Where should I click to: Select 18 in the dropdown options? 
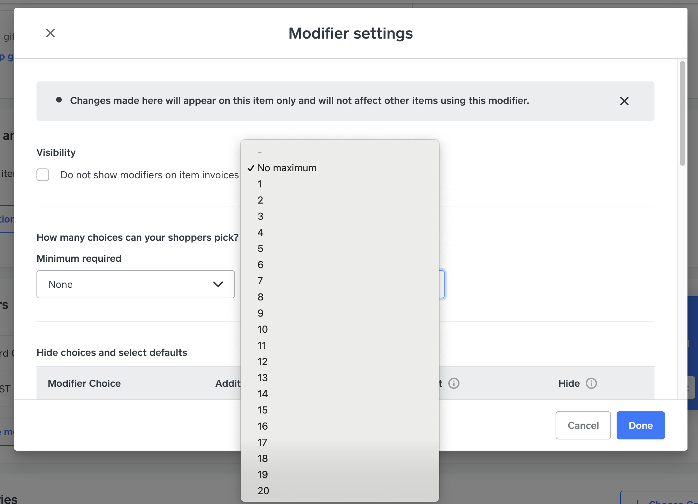click(x=262, y=458)
